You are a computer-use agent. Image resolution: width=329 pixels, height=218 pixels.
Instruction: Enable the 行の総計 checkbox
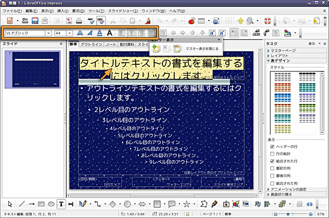(x=272, y=154)
